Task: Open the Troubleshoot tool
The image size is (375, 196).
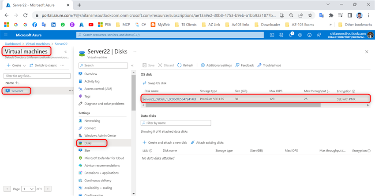Action: point(269,65)
